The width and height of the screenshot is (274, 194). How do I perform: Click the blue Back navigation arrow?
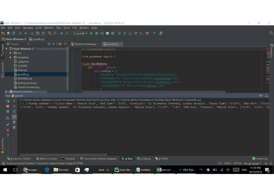coord(62,33)
